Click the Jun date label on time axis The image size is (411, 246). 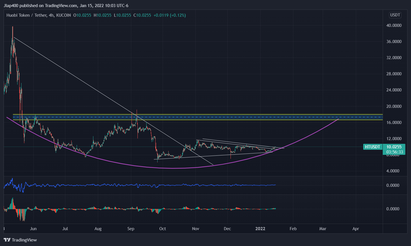click(x=33, y=228)
